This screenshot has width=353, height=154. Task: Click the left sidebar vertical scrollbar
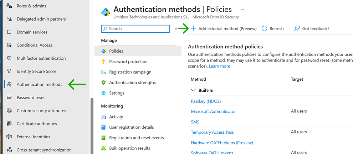(x=92, y=124)
